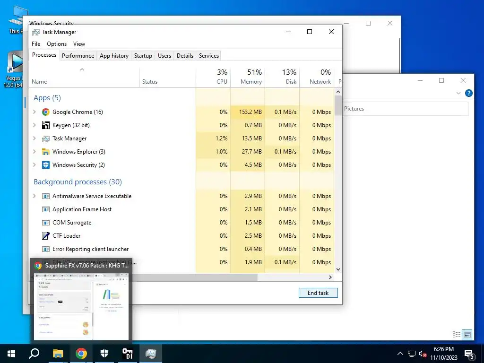Expand the Windows Security (2) group

pos(35,165)
